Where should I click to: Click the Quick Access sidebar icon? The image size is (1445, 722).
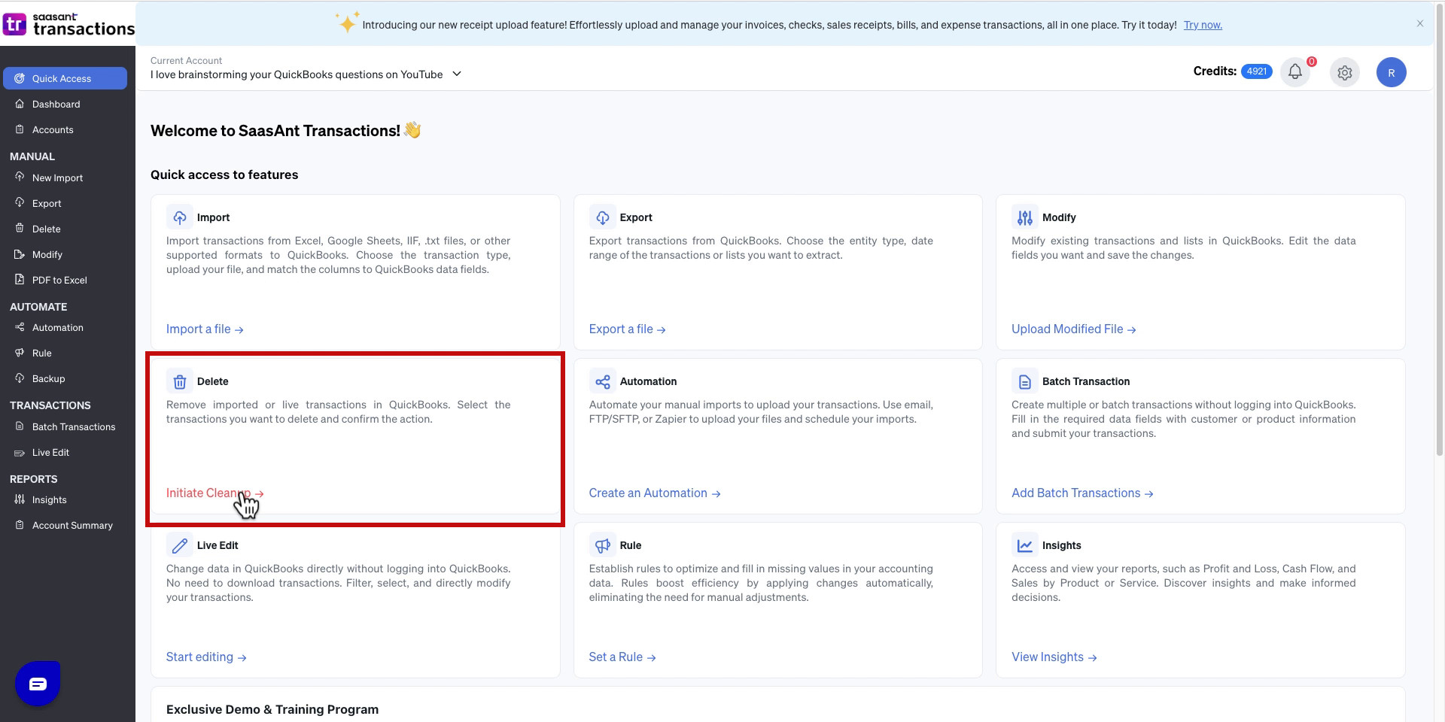click(x=20, y=78)
